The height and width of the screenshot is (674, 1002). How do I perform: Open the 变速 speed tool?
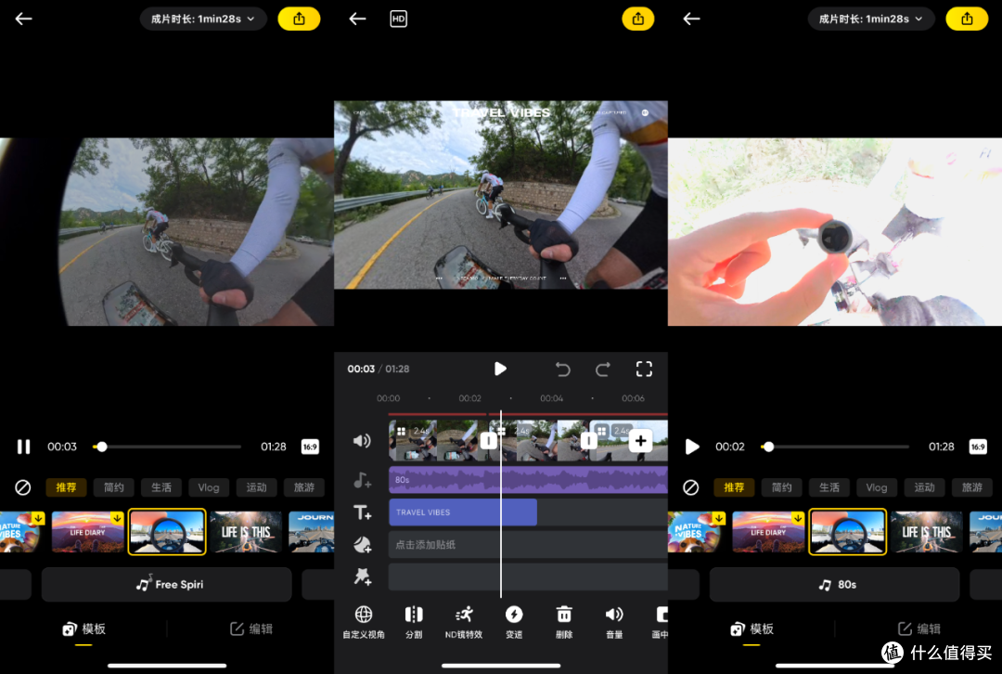coord(514,622)
